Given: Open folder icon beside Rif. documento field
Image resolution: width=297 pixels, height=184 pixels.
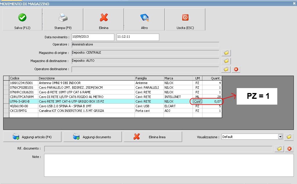Looking at the screenshot, I should pos(279,149).
